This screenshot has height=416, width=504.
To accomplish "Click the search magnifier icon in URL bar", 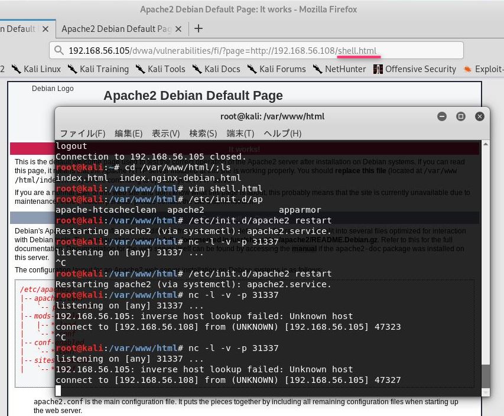I will tap(59, 50).
